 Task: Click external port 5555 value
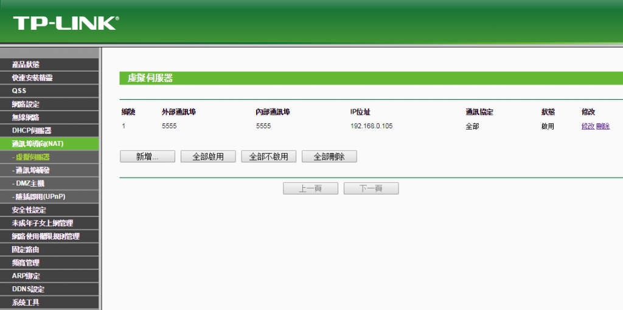pyautogui.click(x=169, y=126)
